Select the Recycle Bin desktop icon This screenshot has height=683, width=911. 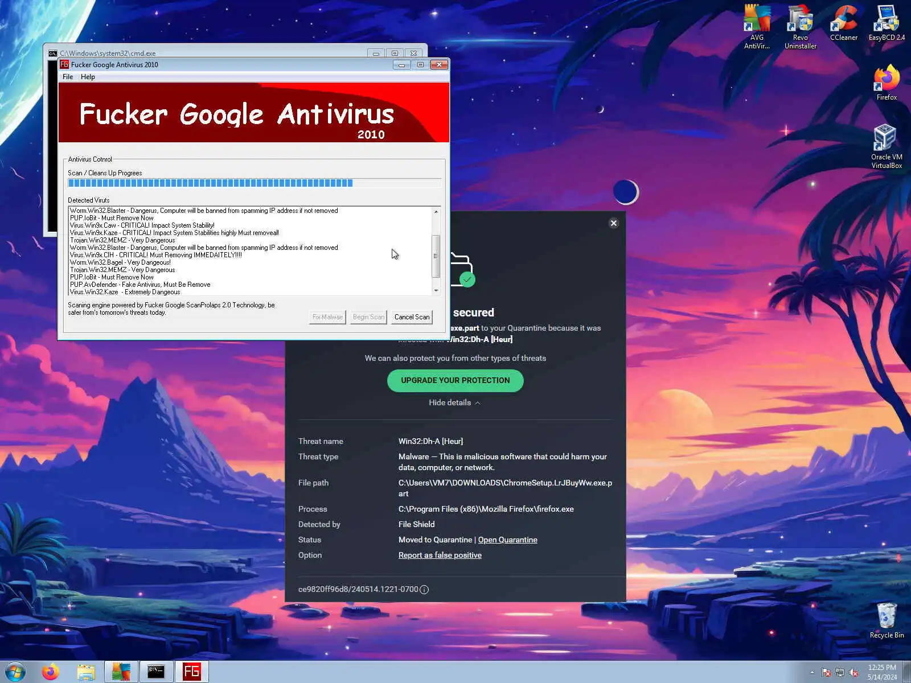[887, 620]
